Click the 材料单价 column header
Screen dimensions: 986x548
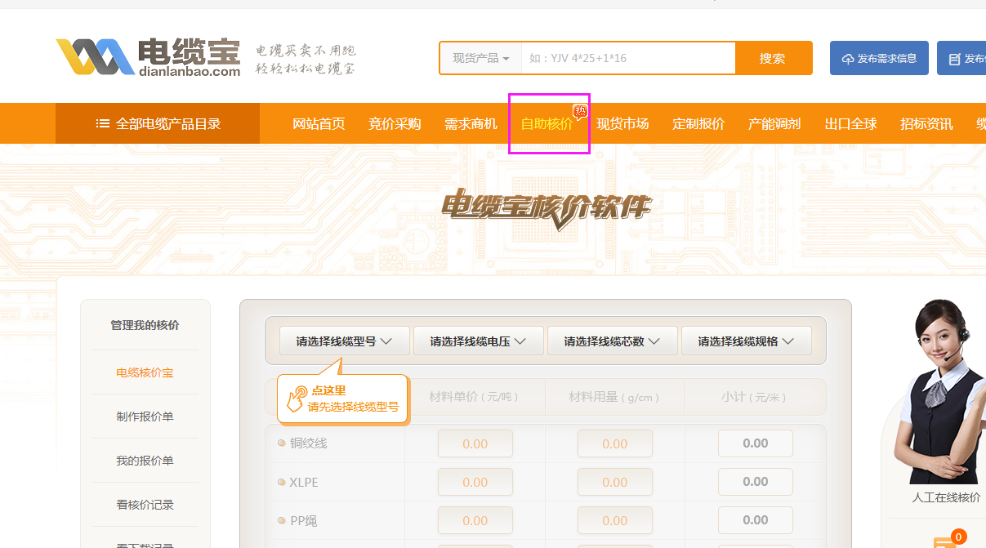475,397
